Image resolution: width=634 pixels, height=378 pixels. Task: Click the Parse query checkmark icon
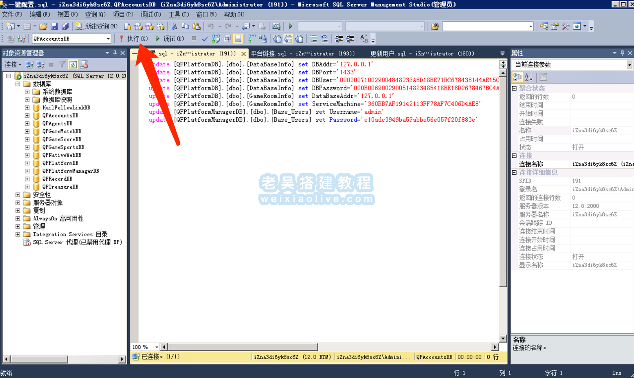(x=205, y=39)
